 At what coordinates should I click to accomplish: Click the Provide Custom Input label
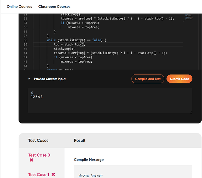click(50, 79)
